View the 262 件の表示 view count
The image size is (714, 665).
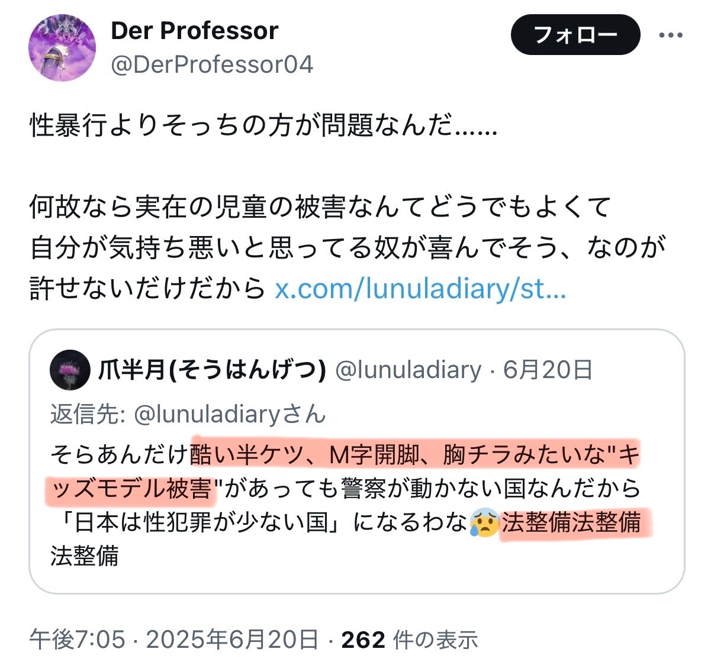point(409,640)
